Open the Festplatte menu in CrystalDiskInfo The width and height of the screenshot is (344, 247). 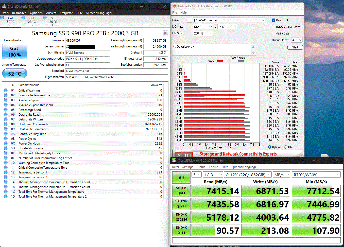66,13
